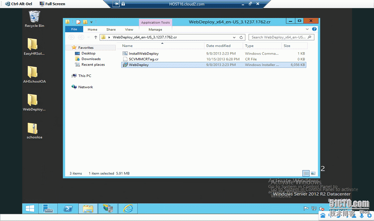374x221 pixels.
Task: Launch PowerShell from the taskbar
Action: [68, 209]
